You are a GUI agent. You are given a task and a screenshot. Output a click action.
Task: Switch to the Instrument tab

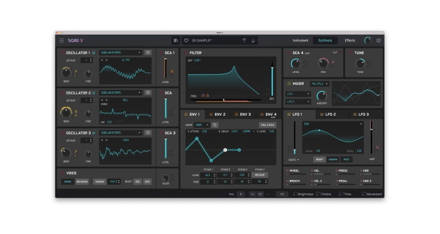tap(300, 40)
